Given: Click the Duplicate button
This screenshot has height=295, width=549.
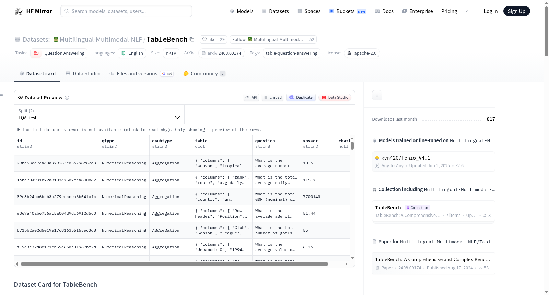Looking at the screenshot, I should [x=301, y=98].
